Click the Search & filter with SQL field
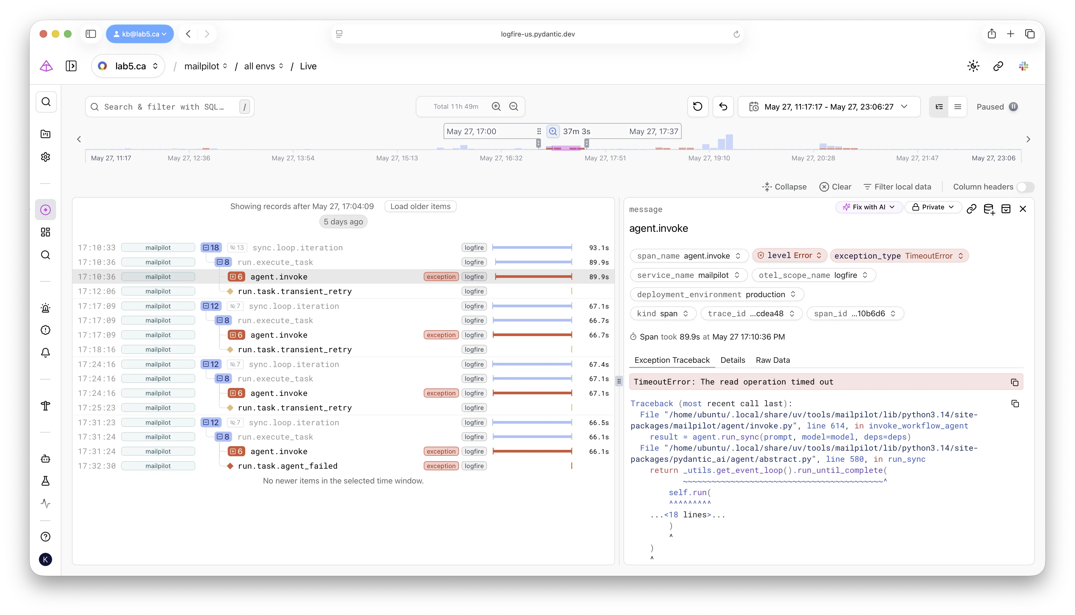 [x=169, y=106]
